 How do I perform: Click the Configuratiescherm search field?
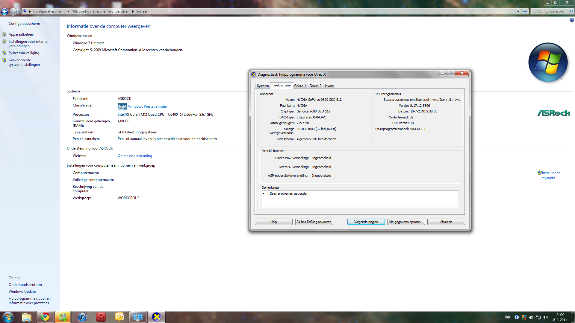(550, 11)
